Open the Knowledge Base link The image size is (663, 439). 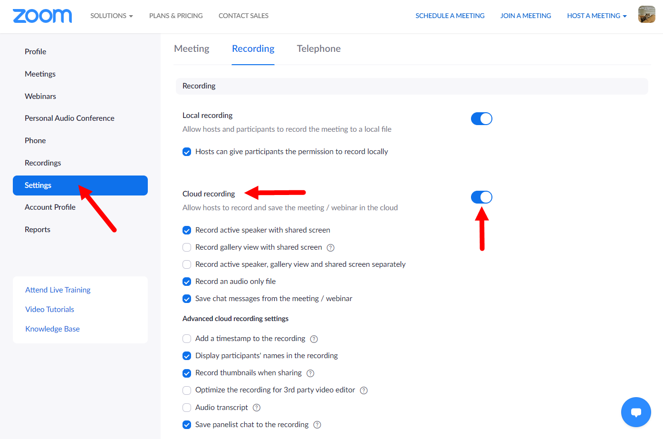coord(52,329)
